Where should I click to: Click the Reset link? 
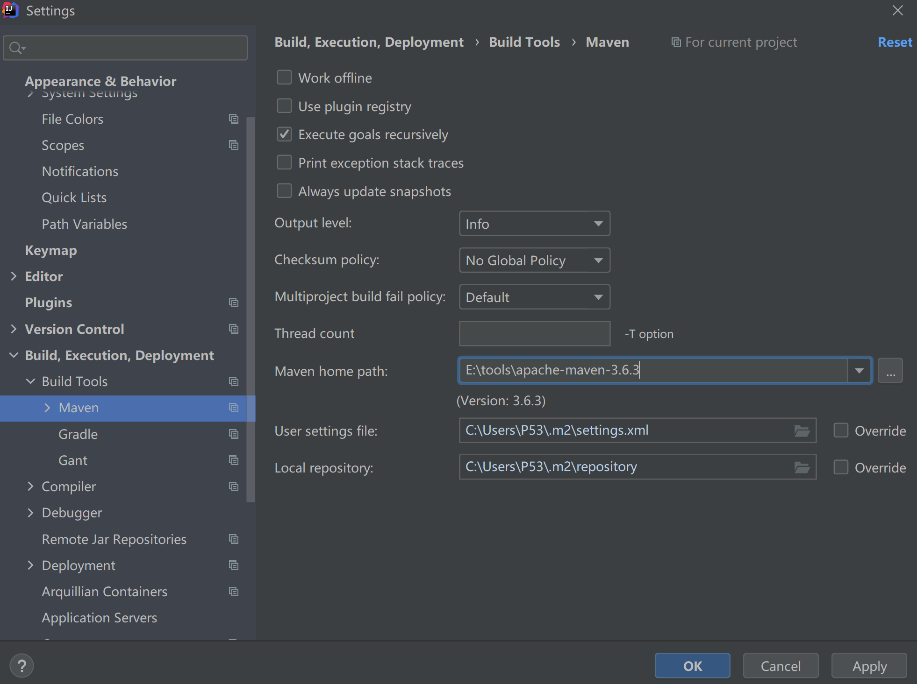click(895, 42)
